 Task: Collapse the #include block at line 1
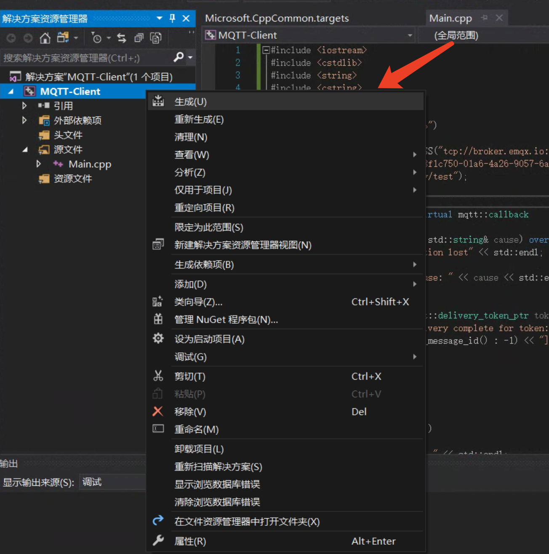266,50
